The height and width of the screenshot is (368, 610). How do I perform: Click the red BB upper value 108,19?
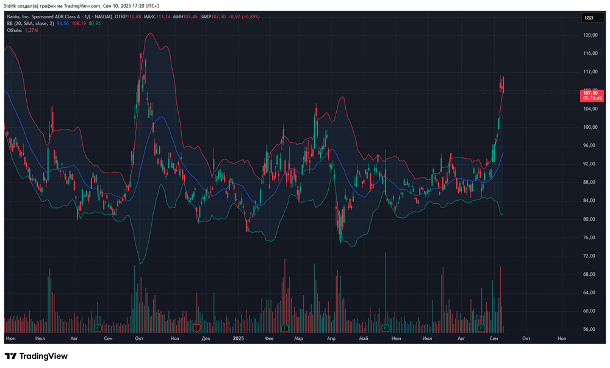click(79, 24)
